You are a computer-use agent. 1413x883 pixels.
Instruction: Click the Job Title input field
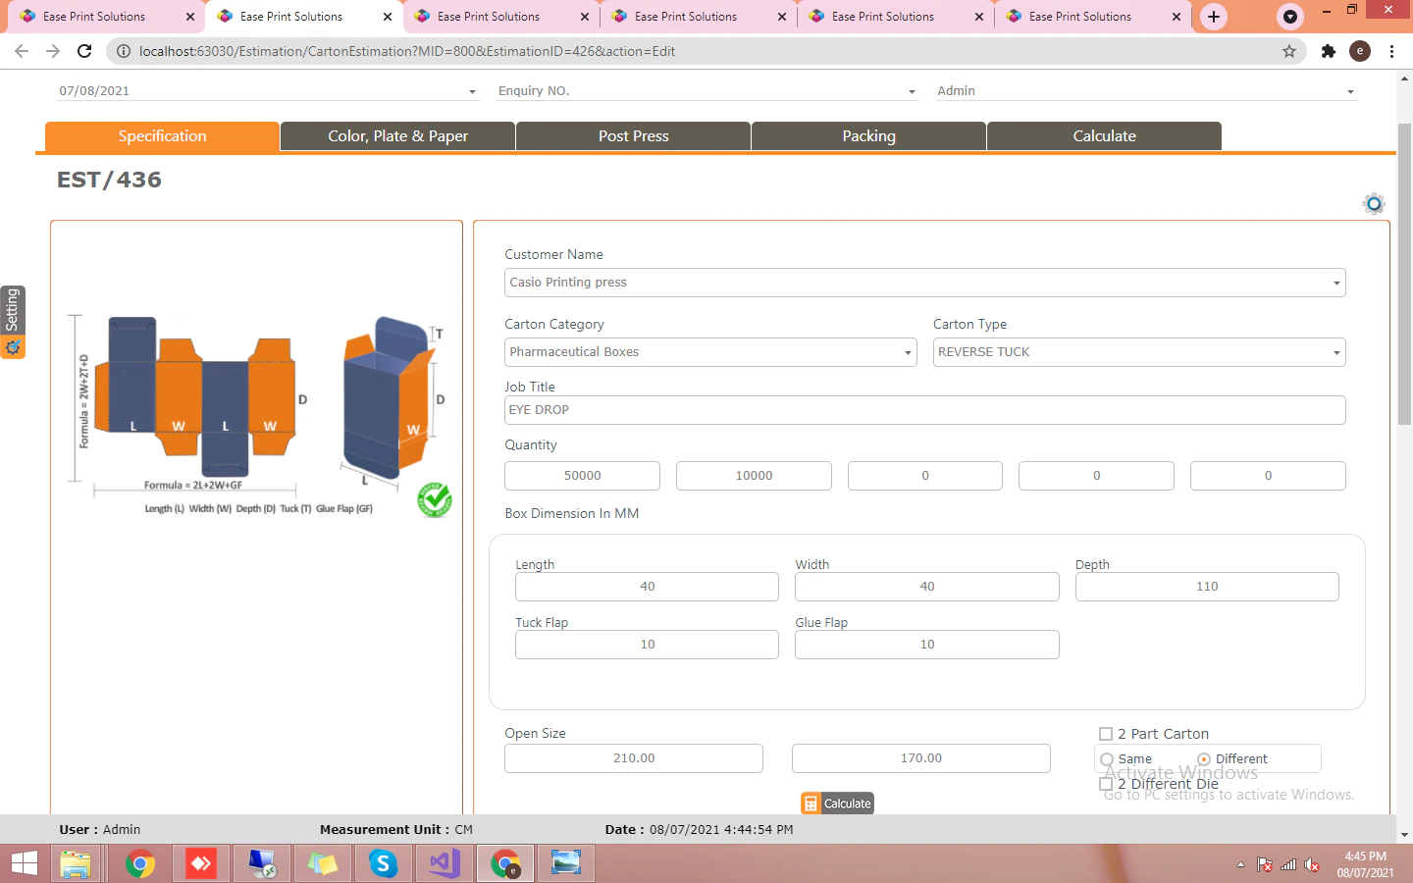[x=924, y=410]
